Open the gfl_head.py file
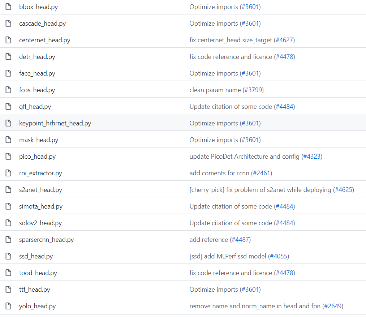Viewport: 366px width, 317px height. pyautogui.click(x=35, y=106)
